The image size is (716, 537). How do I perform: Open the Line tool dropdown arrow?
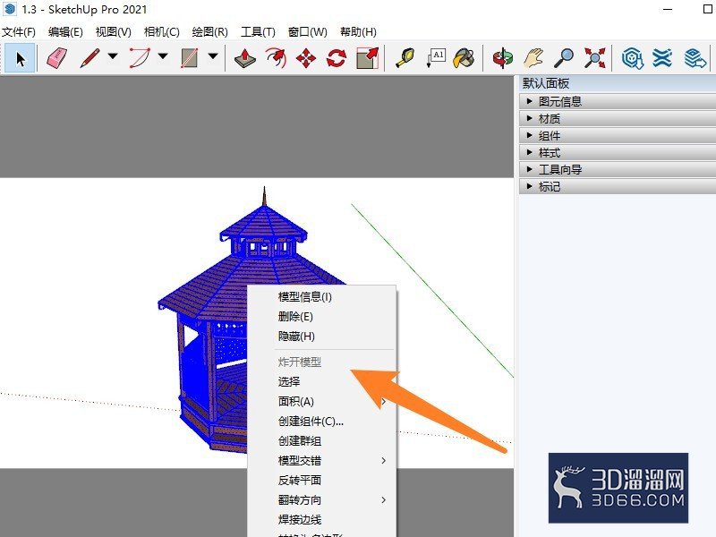pyautogui.click(x=113, y=56)
